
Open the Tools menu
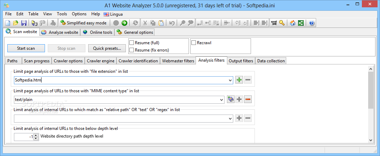pyautogui.click(x=62, y=14)
